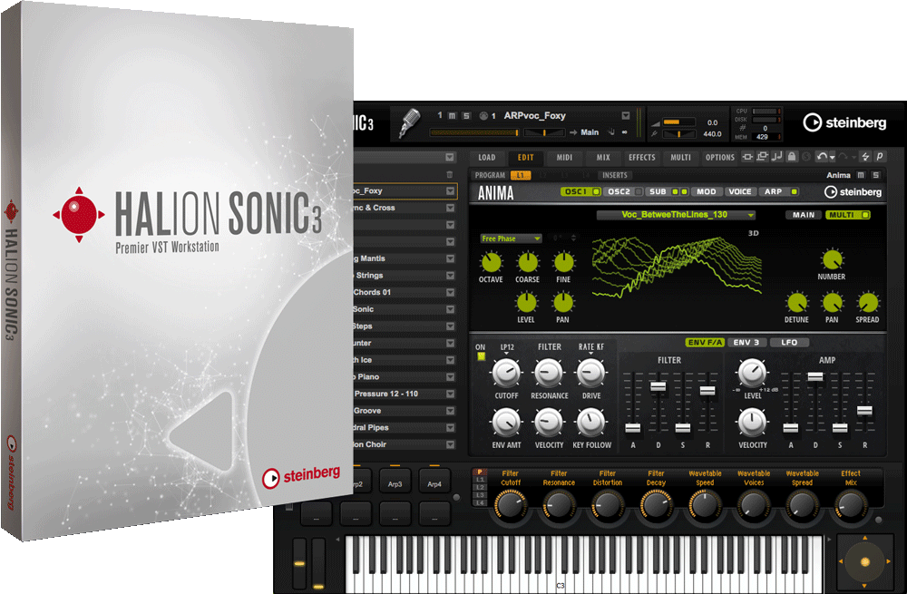
Task: Click the Steinberg logo in the ANIMA header
Action: 853,192
